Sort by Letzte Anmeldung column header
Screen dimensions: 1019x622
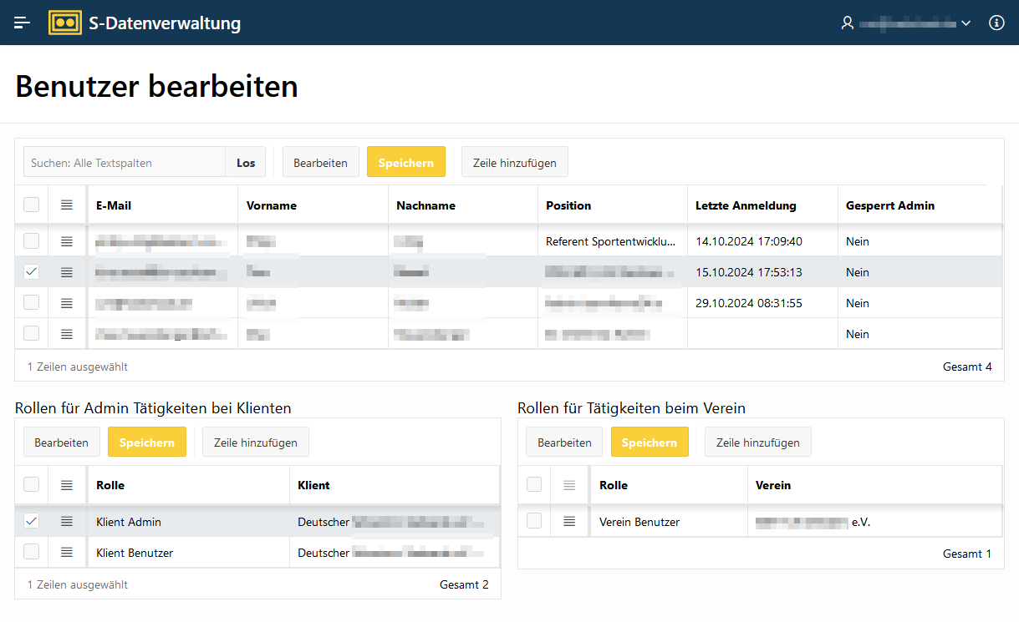click(x=746, y=205)
